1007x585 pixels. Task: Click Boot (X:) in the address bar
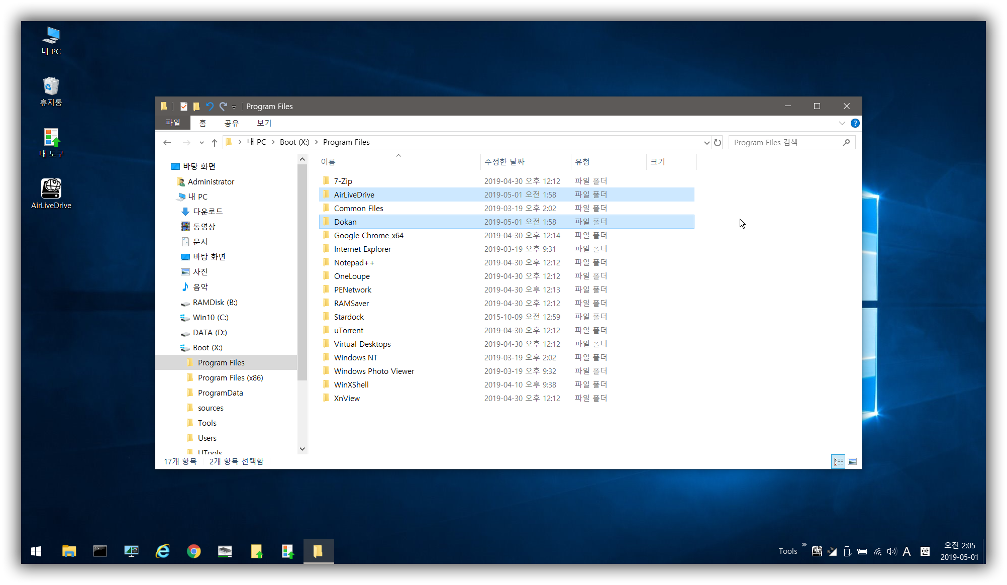point(294,142)
